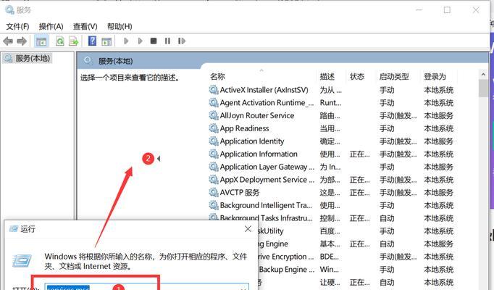Screen dimensions: 494x290
Task: Click gear icon of Application Identity service
Action: (214, 141)
